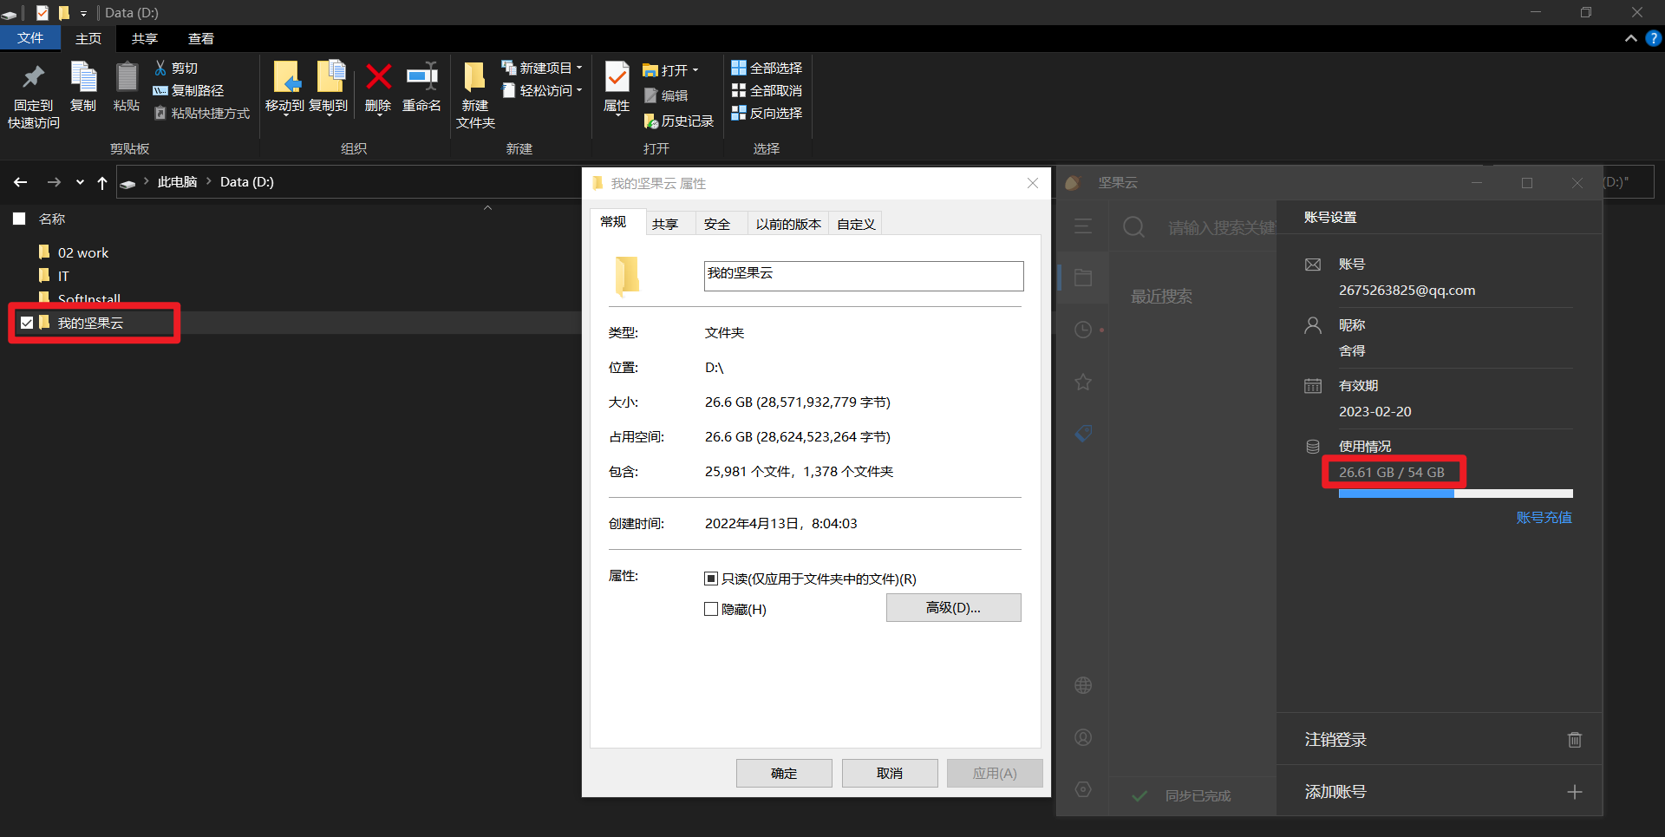Confirm properties with OK button
Viewport: 1665px width, 837px height.
784,773
